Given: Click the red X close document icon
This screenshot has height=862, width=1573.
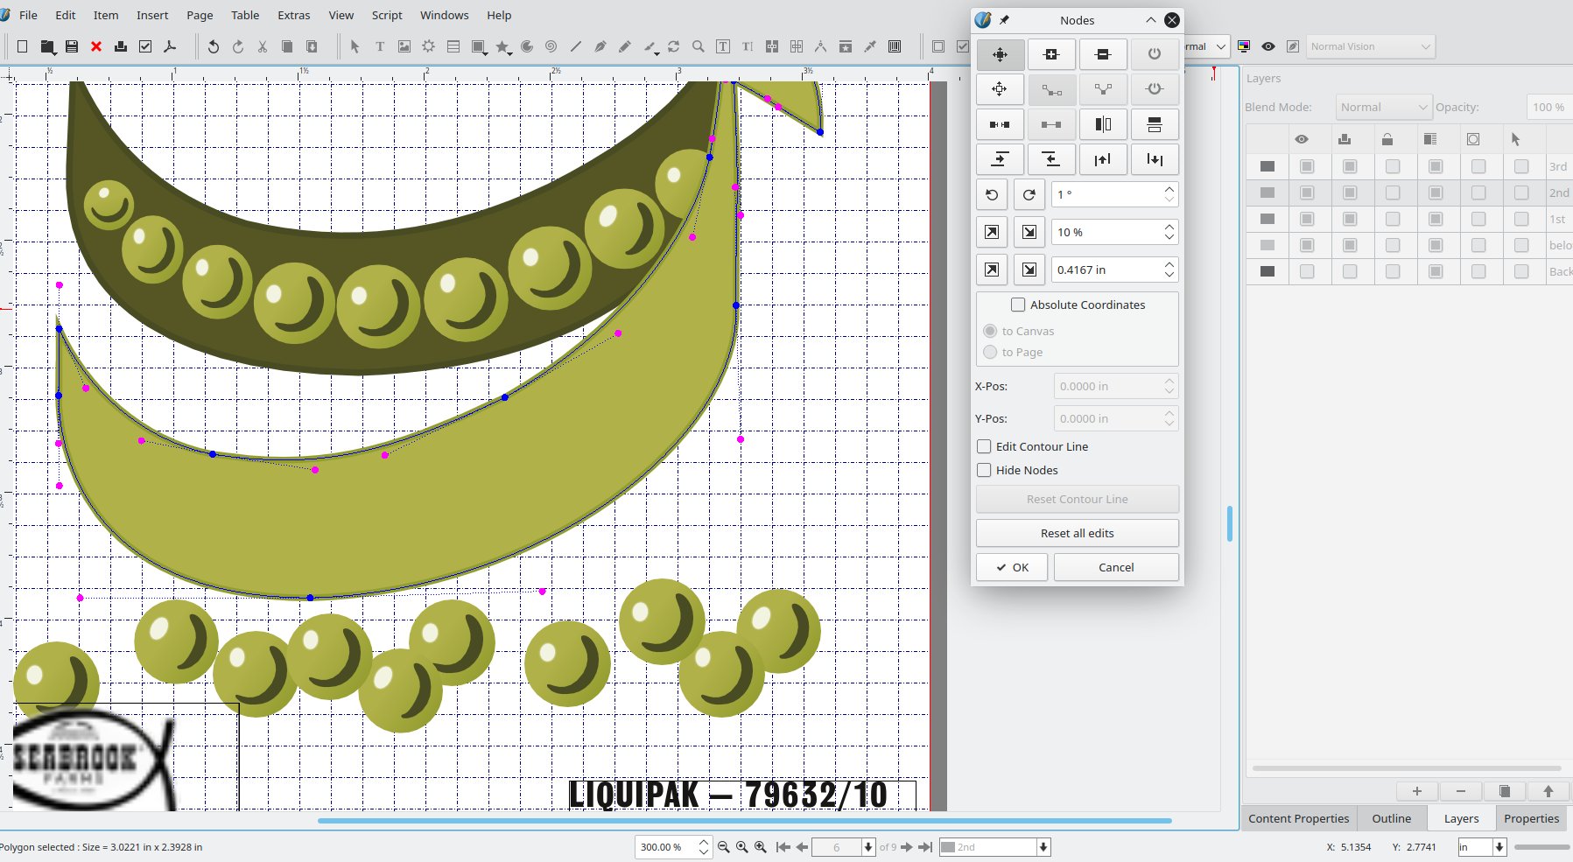Looking at the screenshot, I should click(x=96, y=46).
